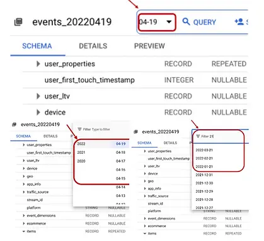Expand app_info in the year-list view
Image resolution: width=264 pixels, height=241 pixels.
pos(24,184)
